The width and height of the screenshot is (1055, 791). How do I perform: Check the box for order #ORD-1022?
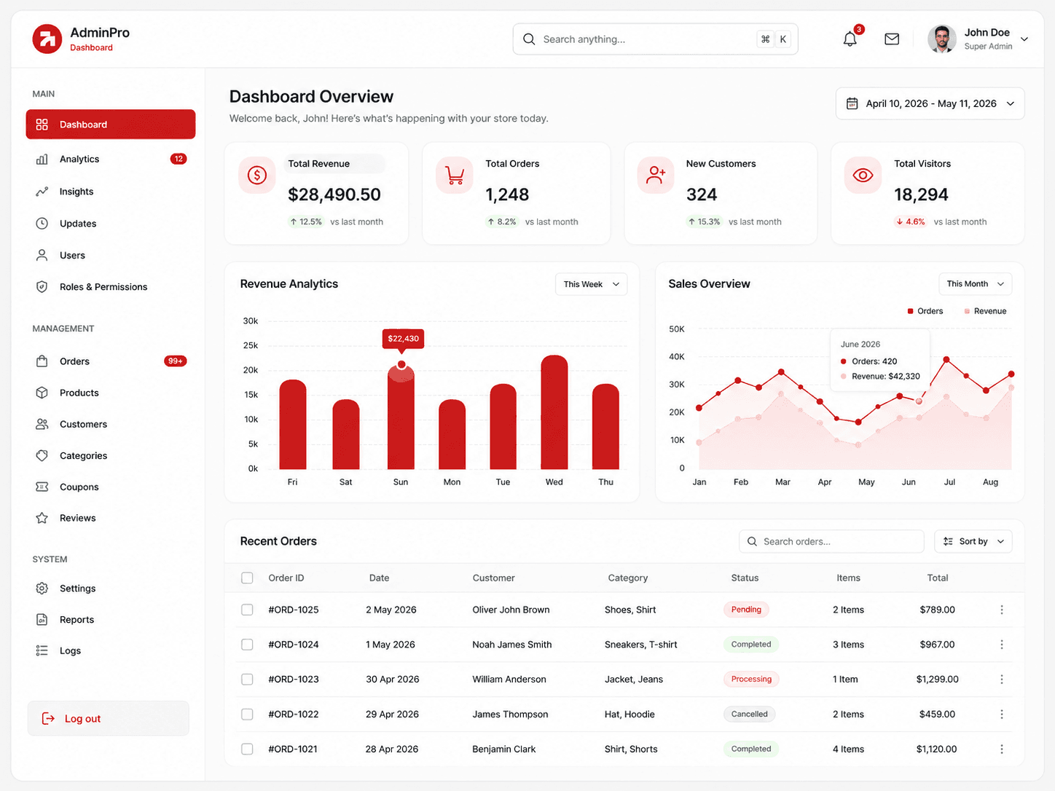[x=247, y=715]
